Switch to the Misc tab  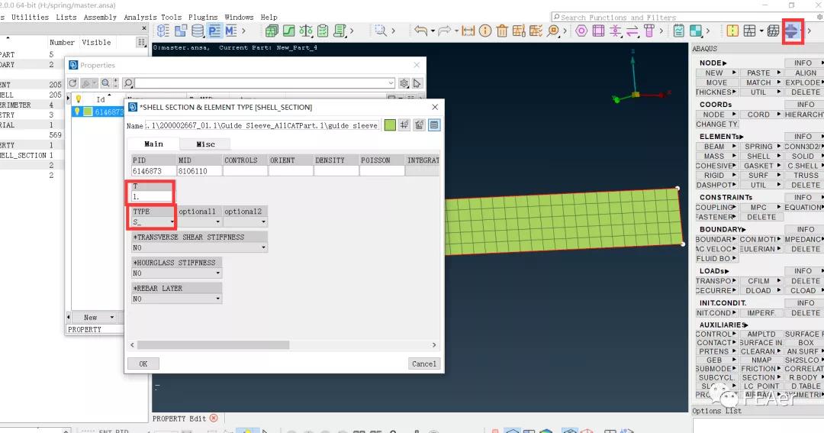[205, 144]
